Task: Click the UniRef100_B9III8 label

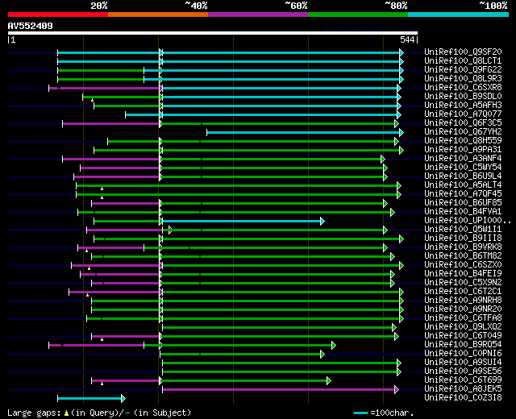Action: 463,239
